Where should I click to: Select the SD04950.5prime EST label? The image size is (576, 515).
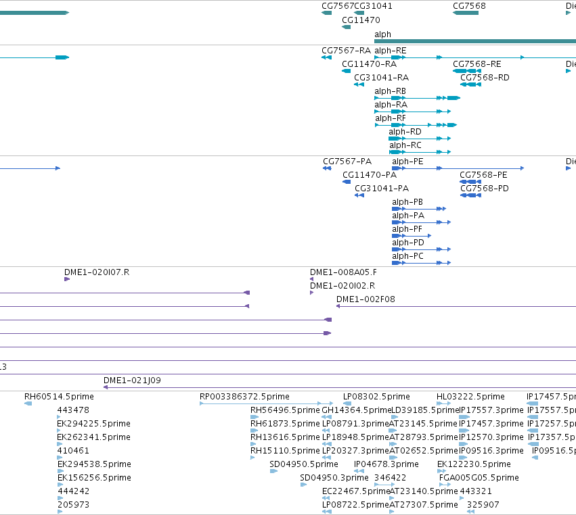304,465
